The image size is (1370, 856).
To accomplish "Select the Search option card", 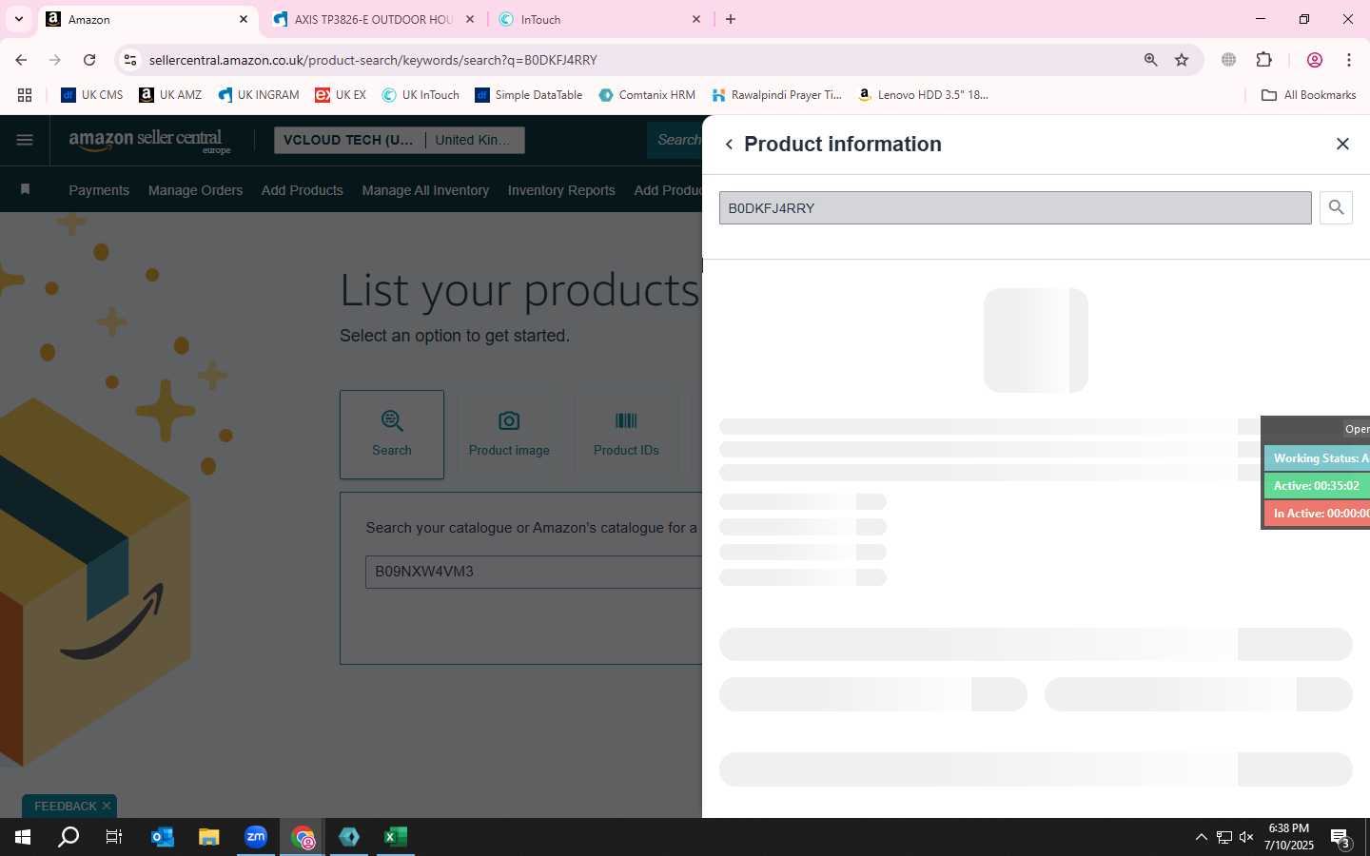I will 392,435.
